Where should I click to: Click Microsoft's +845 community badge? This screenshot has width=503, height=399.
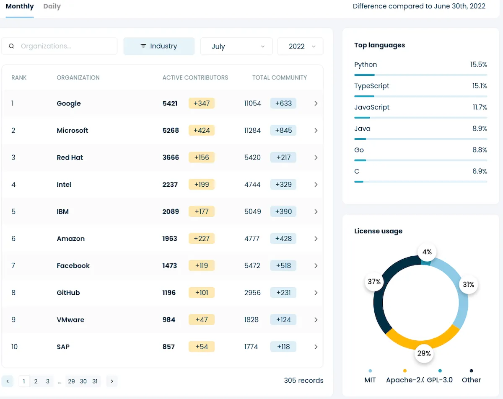click(283, 131)
